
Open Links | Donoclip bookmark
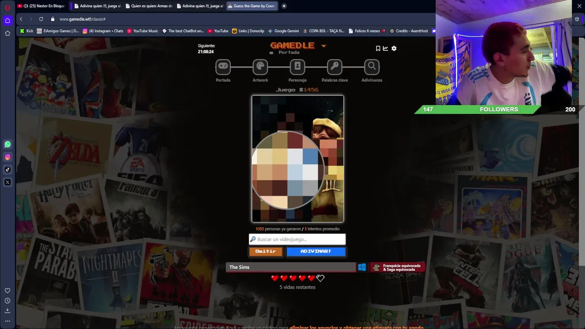[x=248, y=31]
